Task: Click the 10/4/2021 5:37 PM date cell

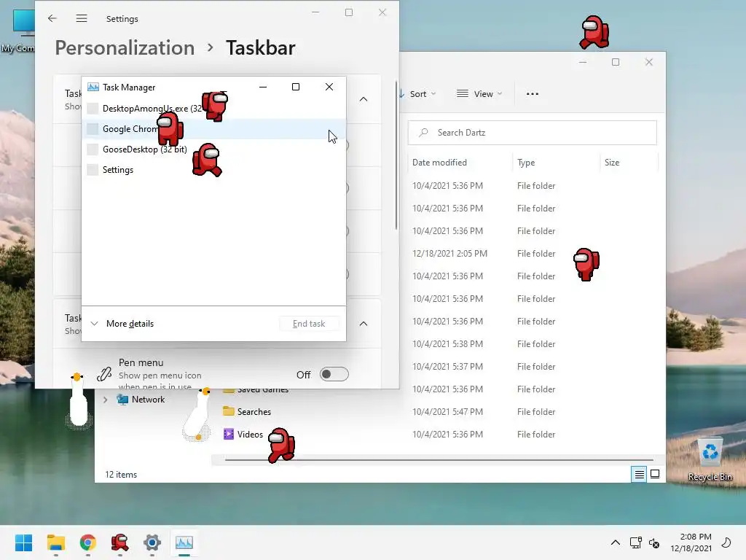Action: point(447,366)
